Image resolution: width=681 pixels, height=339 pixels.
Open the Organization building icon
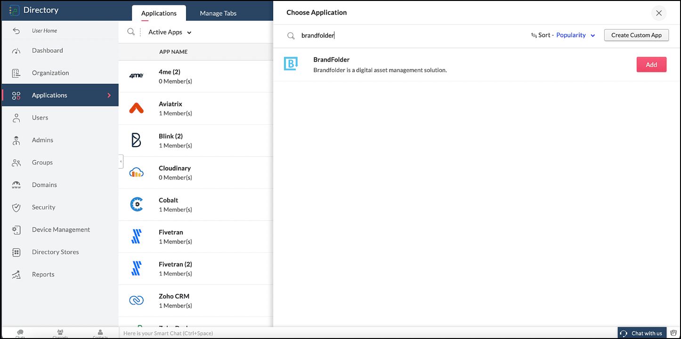click(16, 73)
